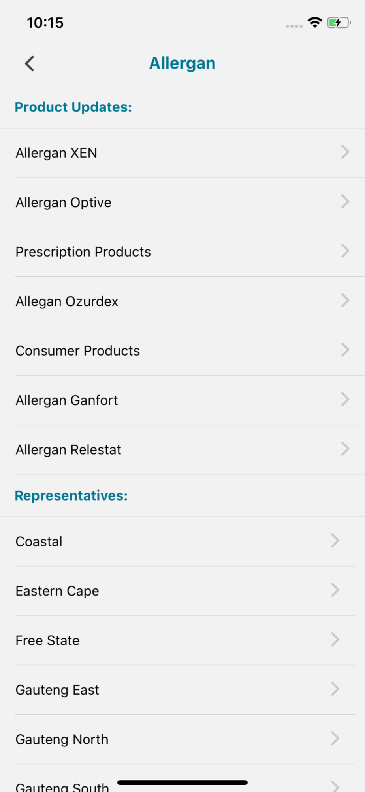365x792 pixels.
Task: Tap the back arrow icon
Action: pos(30,63)
